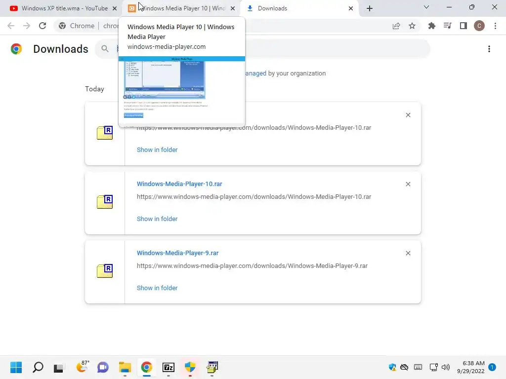Screen dimensions: 506x379
Task: Go back with the back arrow
Action: (x=11, y=26)
